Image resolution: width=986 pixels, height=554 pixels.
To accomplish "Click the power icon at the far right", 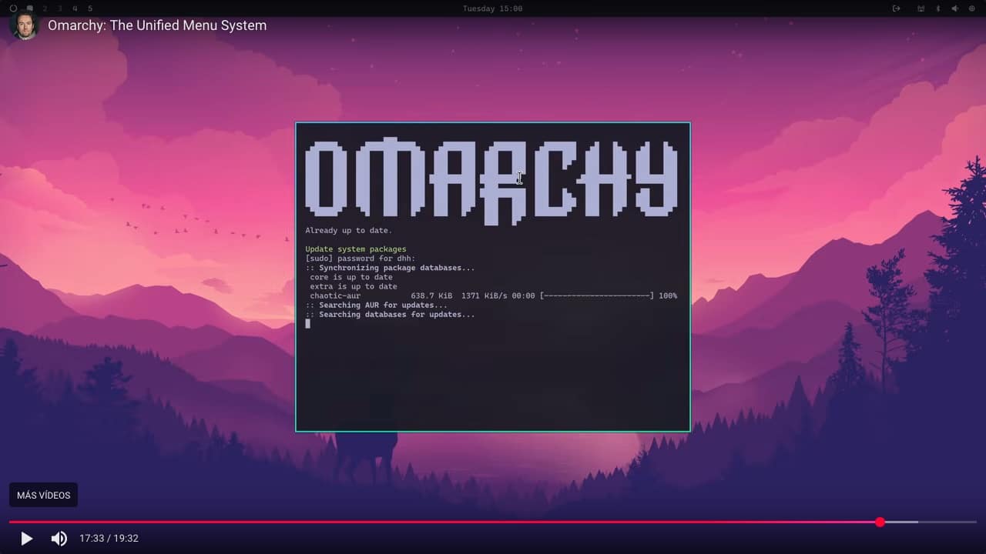I will click(971, 8).
